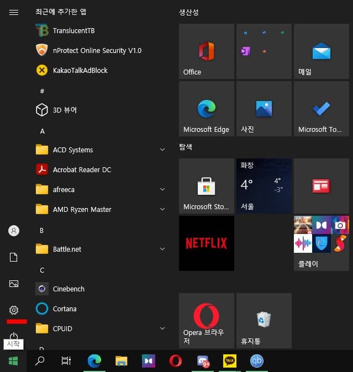Open the Battle.net folder entry

point(99,249)
